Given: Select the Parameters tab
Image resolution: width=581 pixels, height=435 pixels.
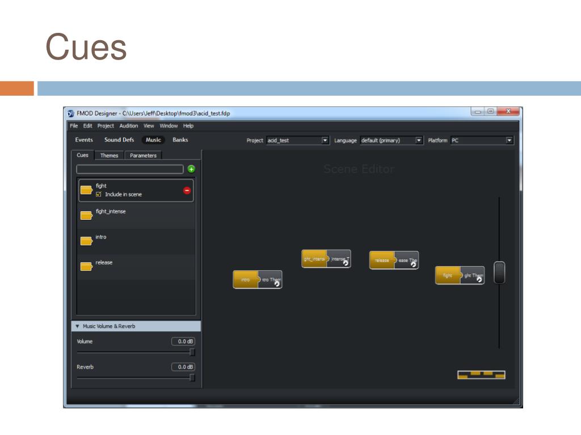Looking at the screenshot, I should tap(143, 155).
